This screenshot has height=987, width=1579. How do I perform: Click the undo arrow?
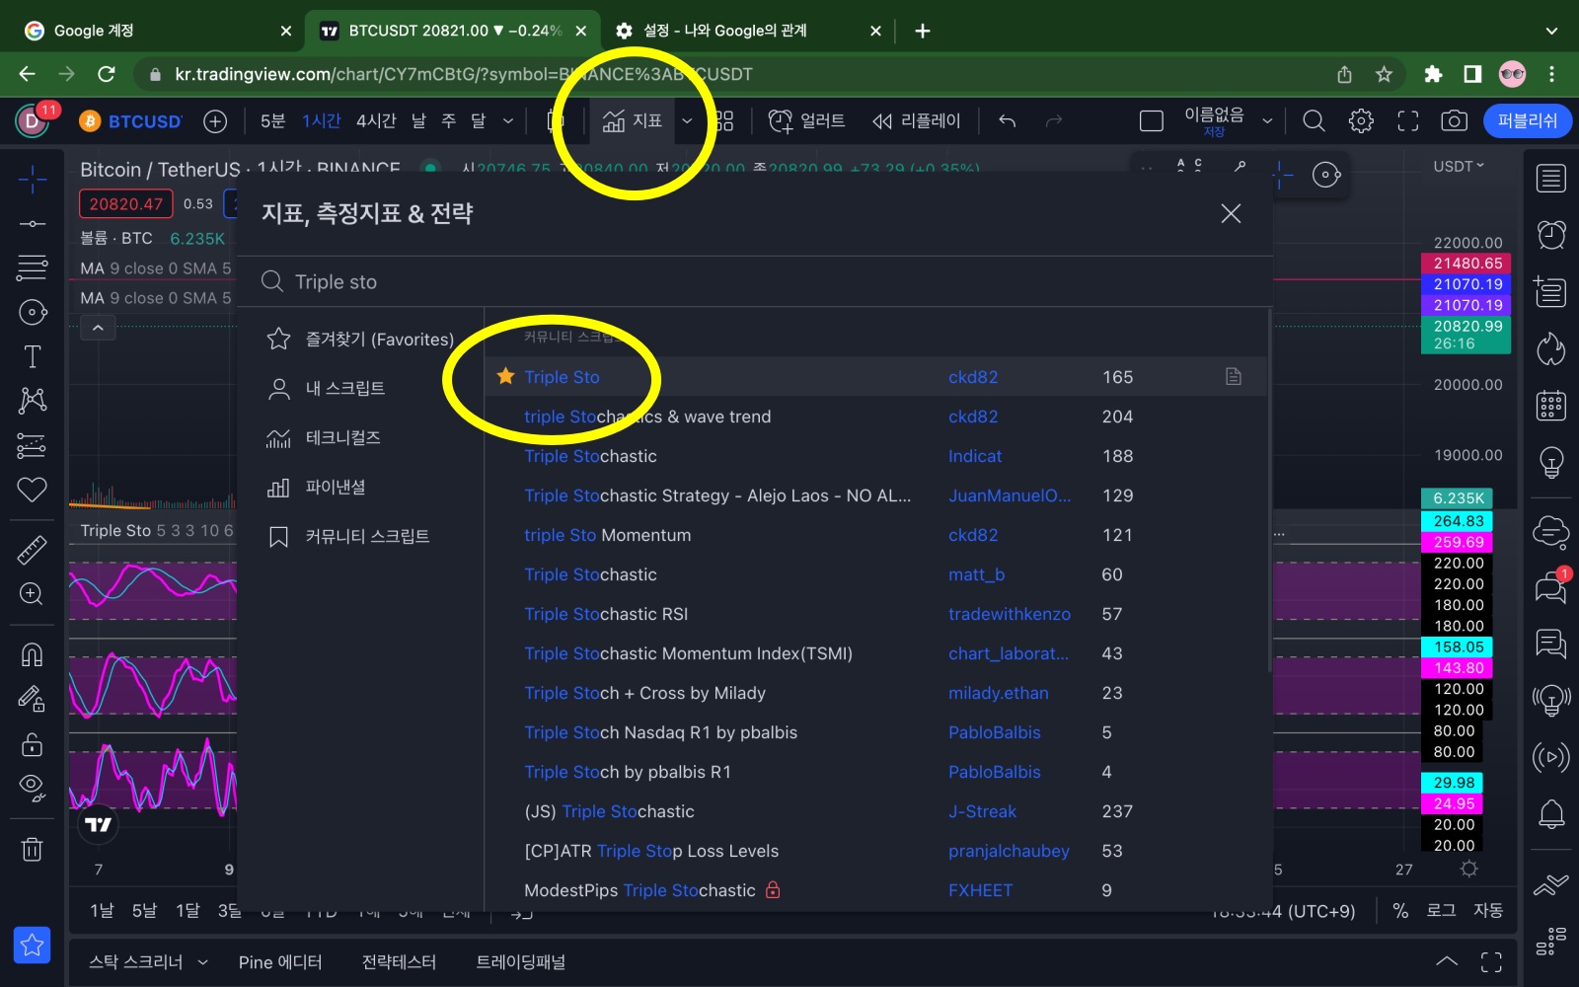click(1007, 120)
